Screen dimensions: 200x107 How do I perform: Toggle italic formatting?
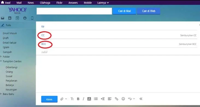click(x=83, y=99)
